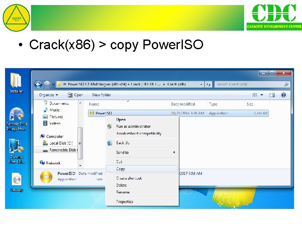This screenshot has width=302, height=227.
Task: Open Documents in navigation pane
Action: coord(56,103)
